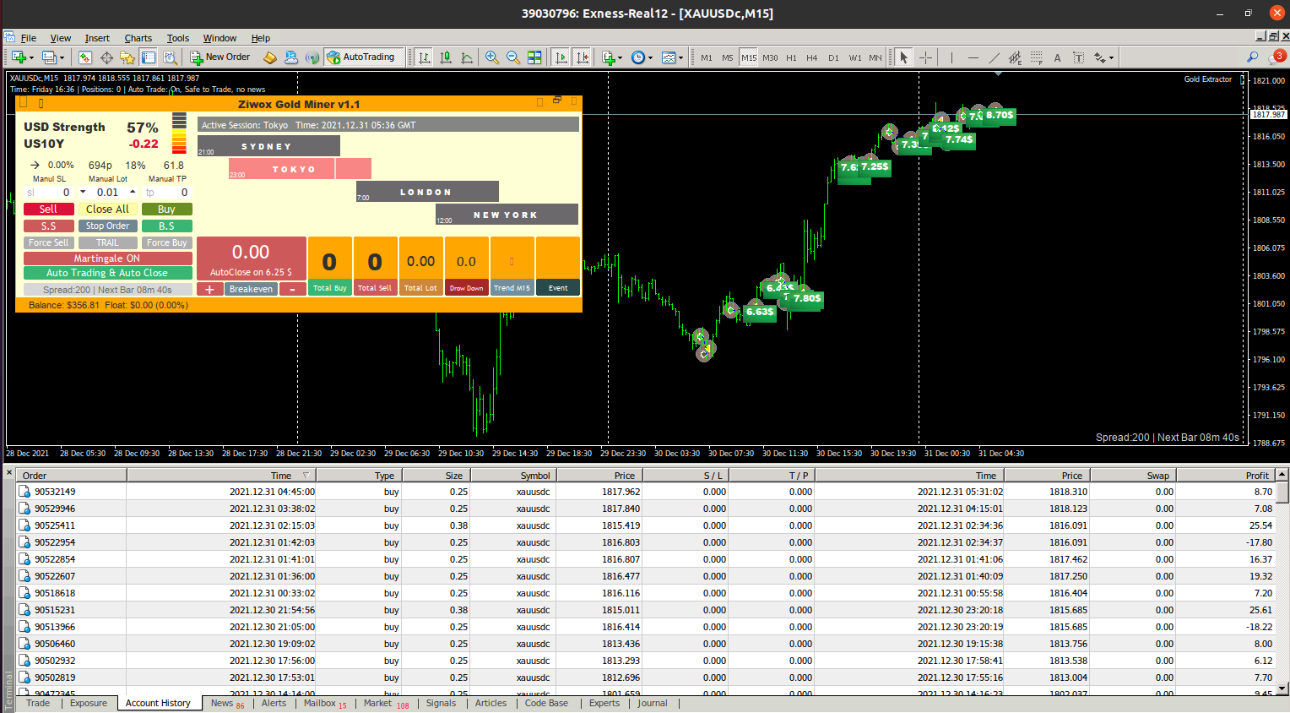Click the green Buy button

pyautogui.click(x=166, y=210)
